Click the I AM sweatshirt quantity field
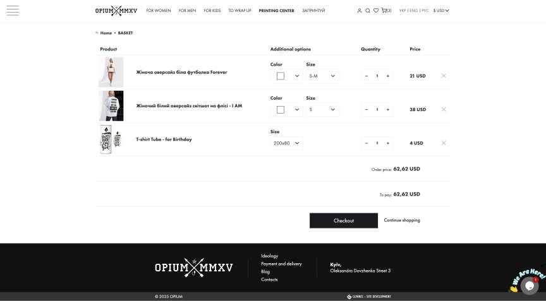 (377, 110)
